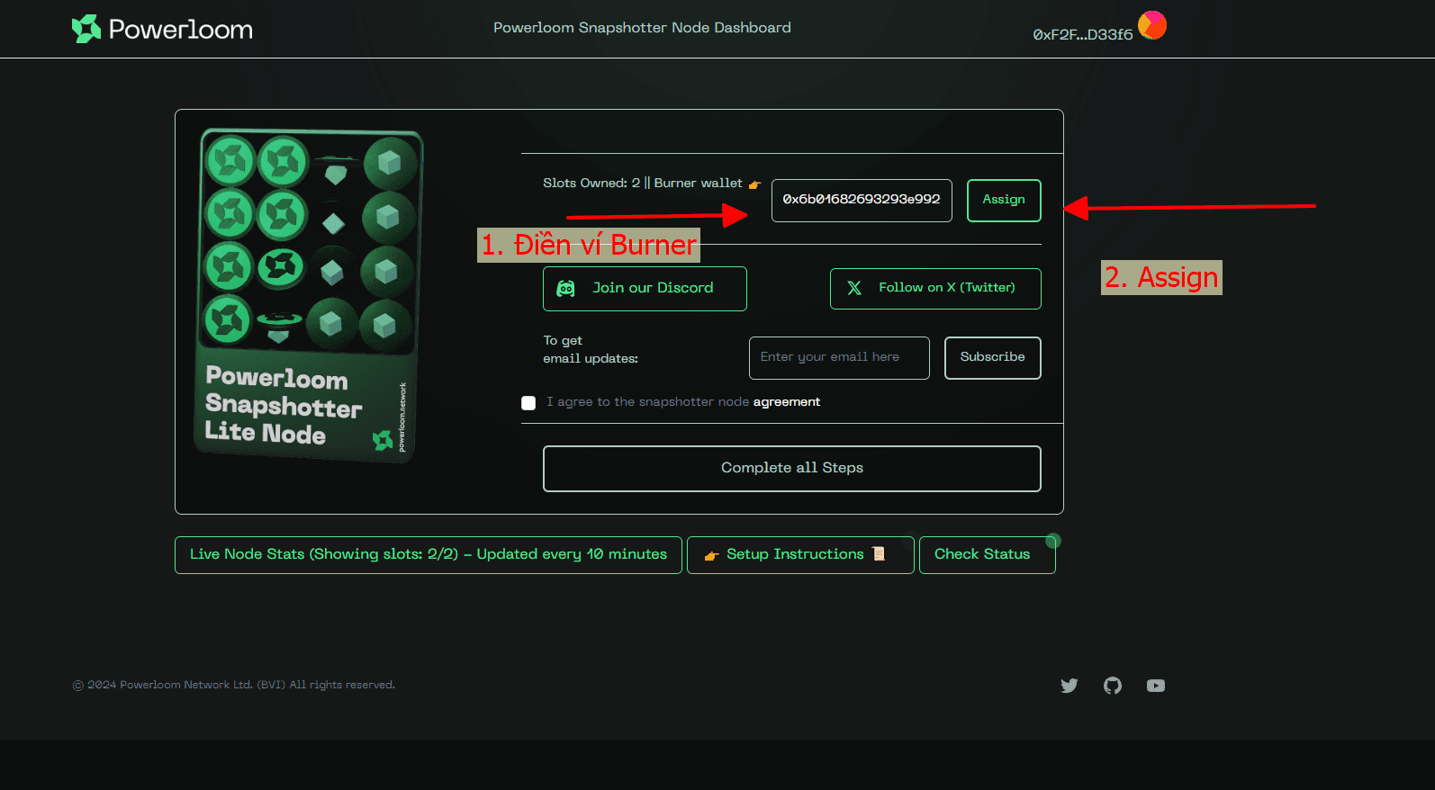Open GitHub icon in footer

[x=1113, y=686]
